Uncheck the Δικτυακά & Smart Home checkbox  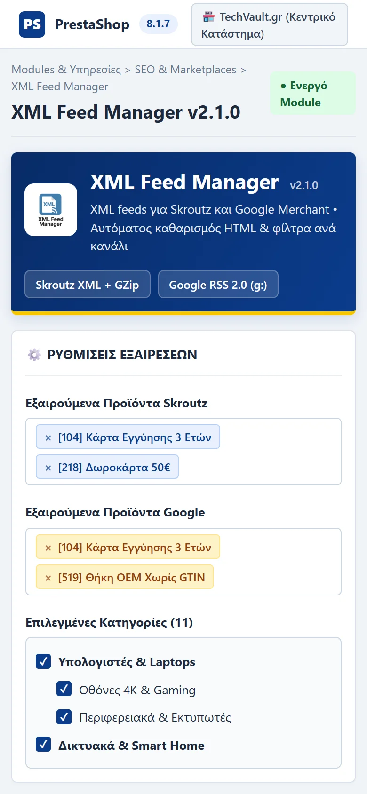(x=43, y=744)
